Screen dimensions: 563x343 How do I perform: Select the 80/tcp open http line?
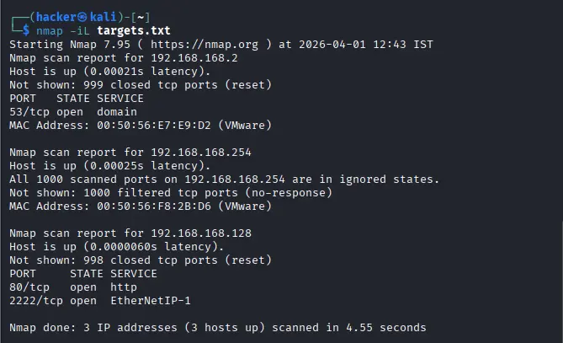point(72,287)
